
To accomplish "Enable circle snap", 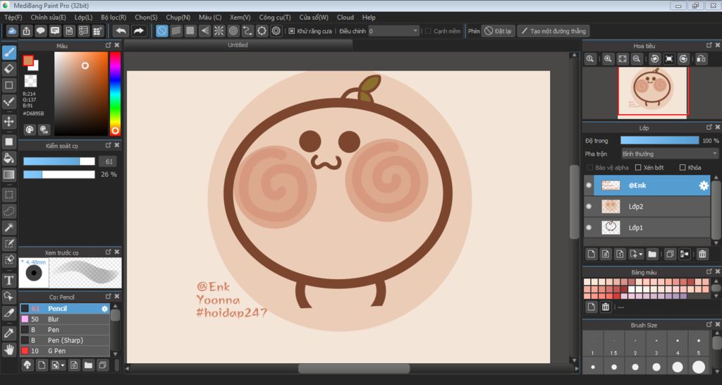I will point(233,31).
